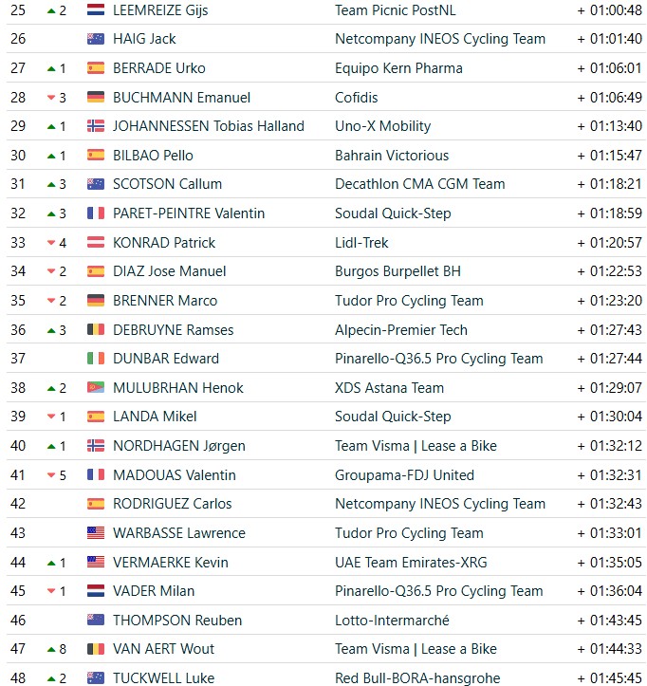The width and height of the screenshot is (647, 686).
Task: Click Norwegian flag beside JOHANNESSEN
Action: [x=96, y=126]
